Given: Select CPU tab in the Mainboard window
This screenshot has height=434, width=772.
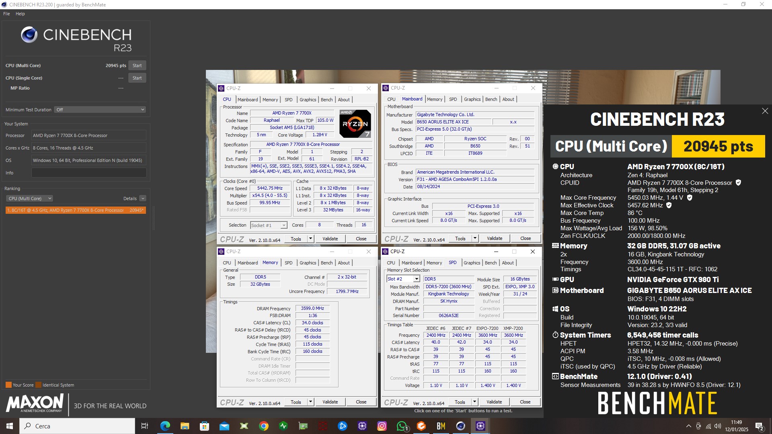Looking at the screenshot, I should click(x=391, y=99).
